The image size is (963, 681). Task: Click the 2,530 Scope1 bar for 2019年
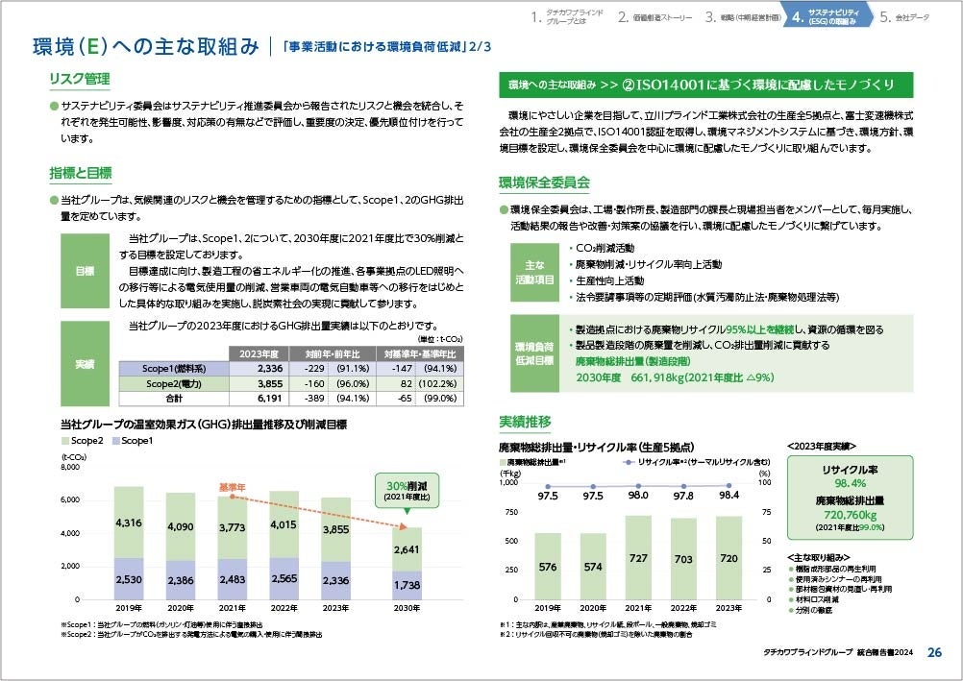(129, 579)
